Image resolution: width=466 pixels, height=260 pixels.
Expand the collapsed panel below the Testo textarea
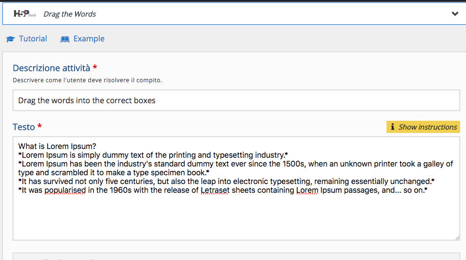click(x=236, y=257)
